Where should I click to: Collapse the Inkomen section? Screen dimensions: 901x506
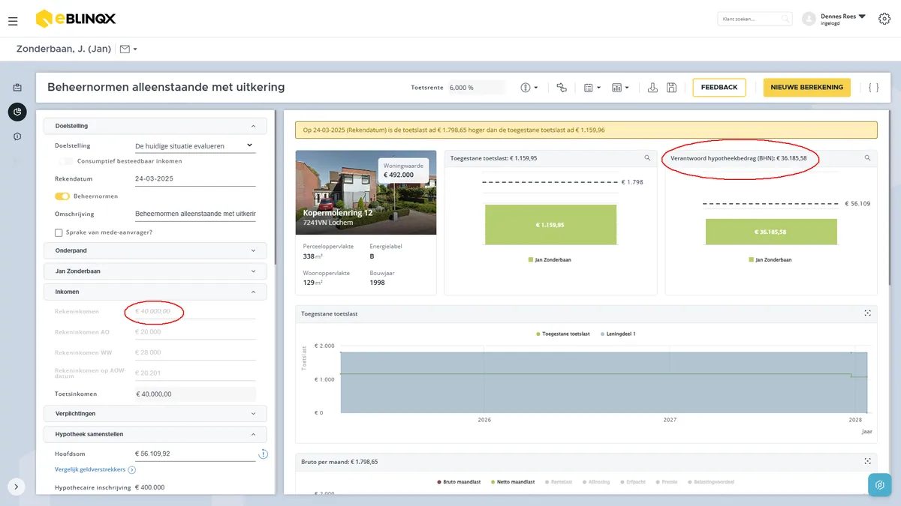pyautogui.click(x=155, y=292)
